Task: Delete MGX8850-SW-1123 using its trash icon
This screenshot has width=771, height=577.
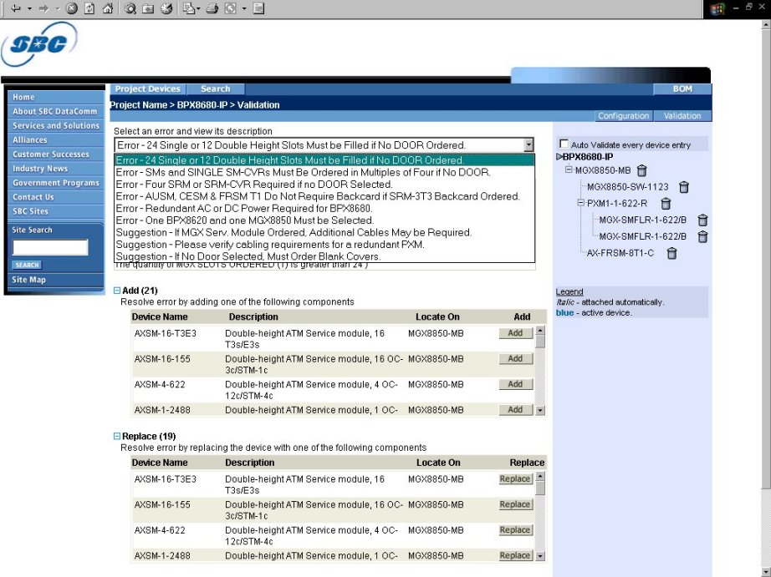Action: click(683, 187)
